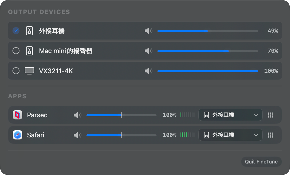Viewport: 290px width, 175px height.
Task: Select VX3211-4K as output device
Action: pyautogui.click(x=16, y=71)
